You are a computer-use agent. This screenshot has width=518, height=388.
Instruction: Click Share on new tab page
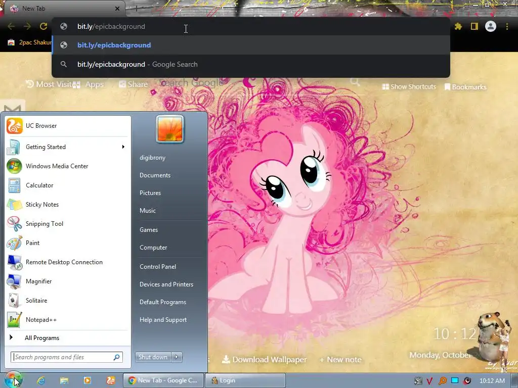tap(133, 84)
